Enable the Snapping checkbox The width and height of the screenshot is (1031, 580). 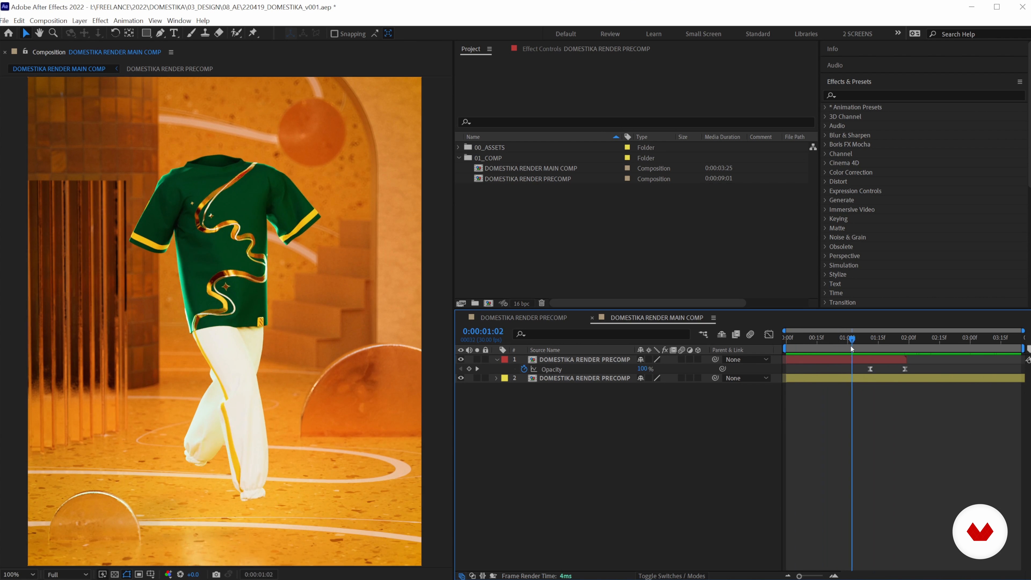point(334,34)
